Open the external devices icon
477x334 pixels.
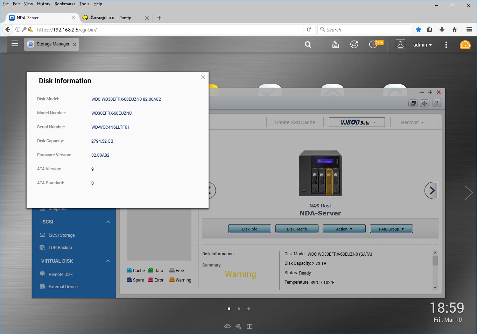point(354,44)
